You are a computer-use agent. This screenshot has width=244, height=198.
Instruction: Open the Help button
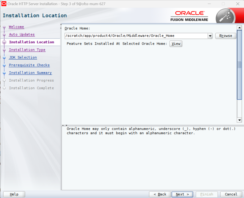[x=14, y=194]
